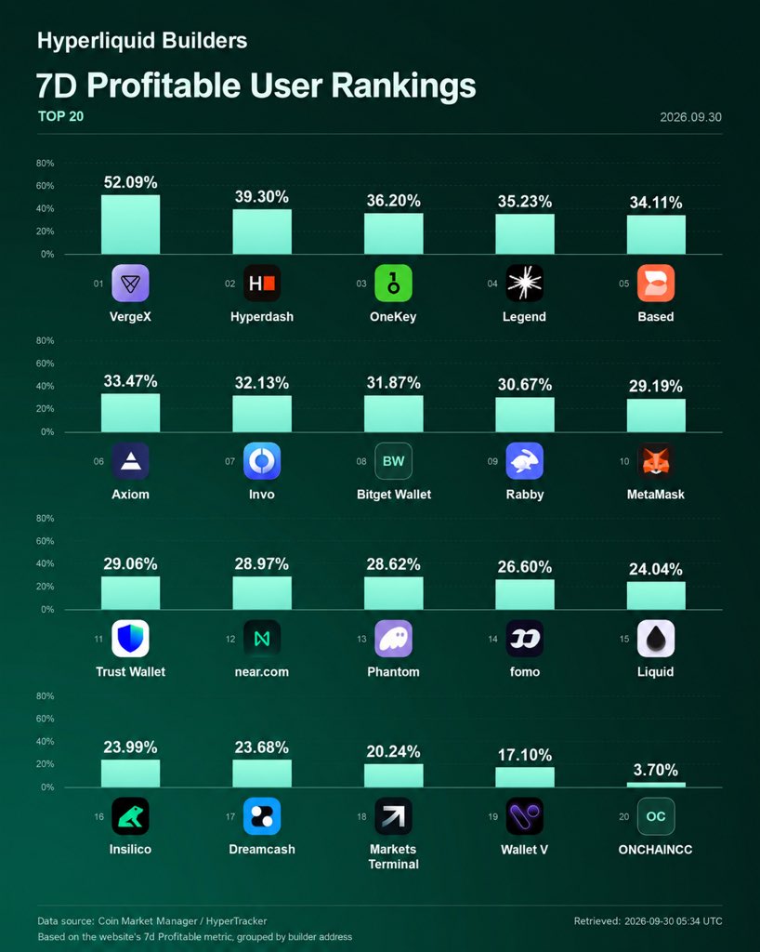The image size is (760, 952).
Task: Click the 36.20% value label
Action: pyautogui.click(x=394, y=201)
